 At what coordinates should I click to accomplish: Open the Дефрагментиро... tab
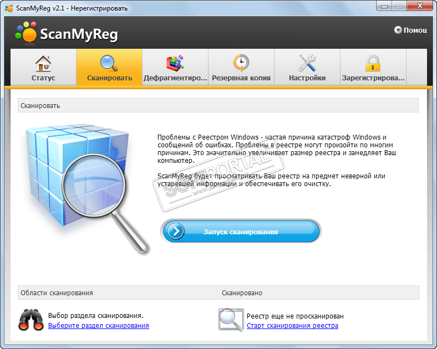175,68
